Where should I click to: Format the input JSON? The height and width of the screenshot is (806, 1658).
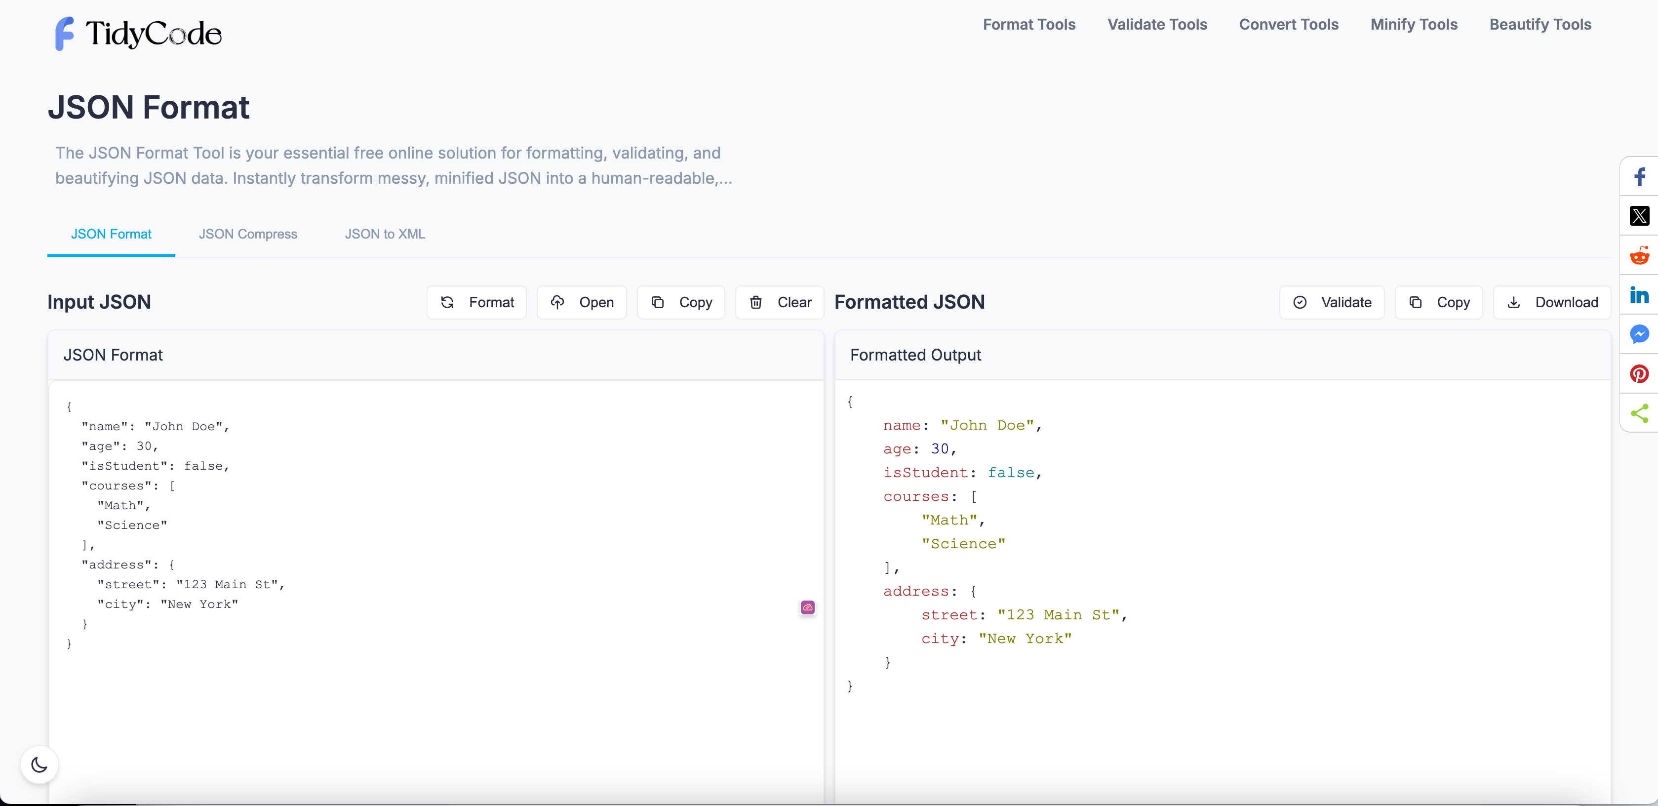(x=476, y=302)
